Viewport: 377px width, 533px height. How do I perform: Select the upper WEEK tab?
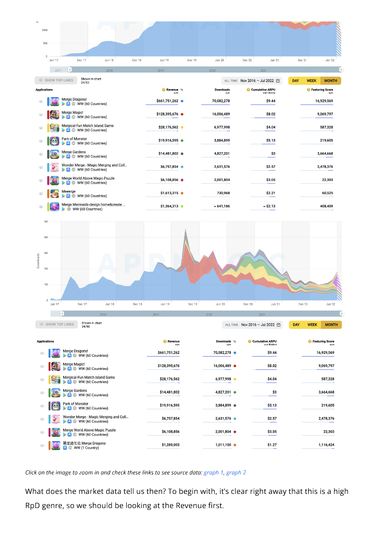click(x=311, y=81)
